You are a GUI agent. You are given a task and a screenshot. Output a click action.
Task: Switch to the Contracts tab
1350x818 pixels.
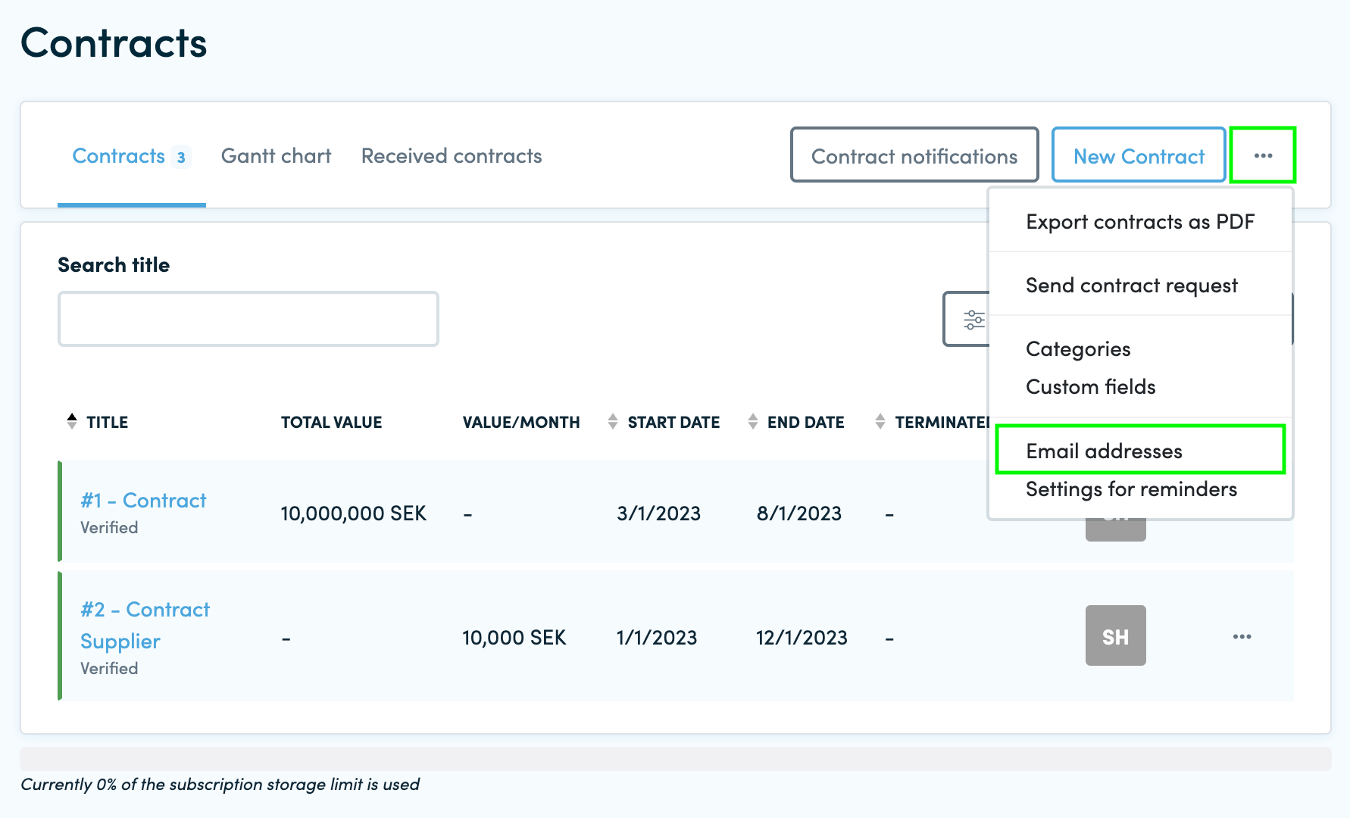click(x=131, y=156)
